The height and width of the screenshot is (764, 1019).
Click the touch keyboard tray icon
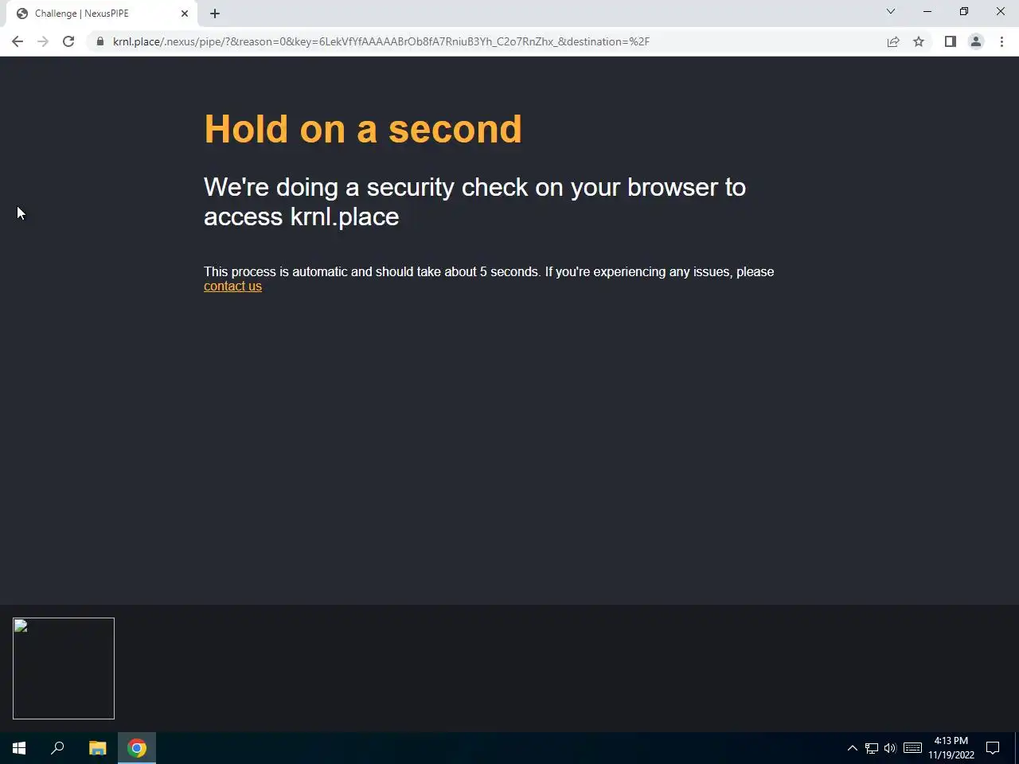(x=912, y=748)
